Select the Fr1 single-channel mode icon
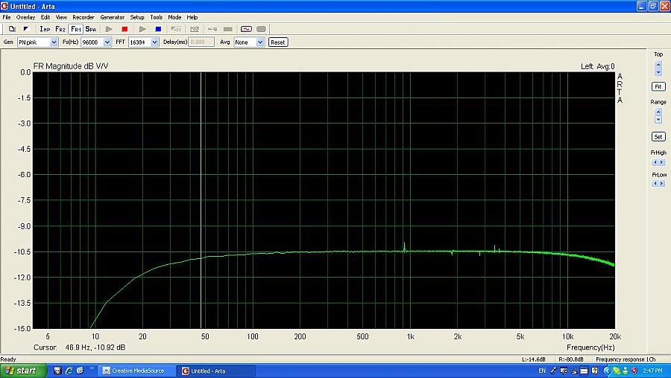 click(x=76, y=29)
